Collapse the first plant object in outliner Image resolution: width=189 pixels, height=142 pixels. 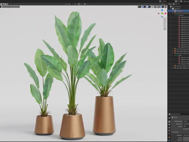pos(173,13)
